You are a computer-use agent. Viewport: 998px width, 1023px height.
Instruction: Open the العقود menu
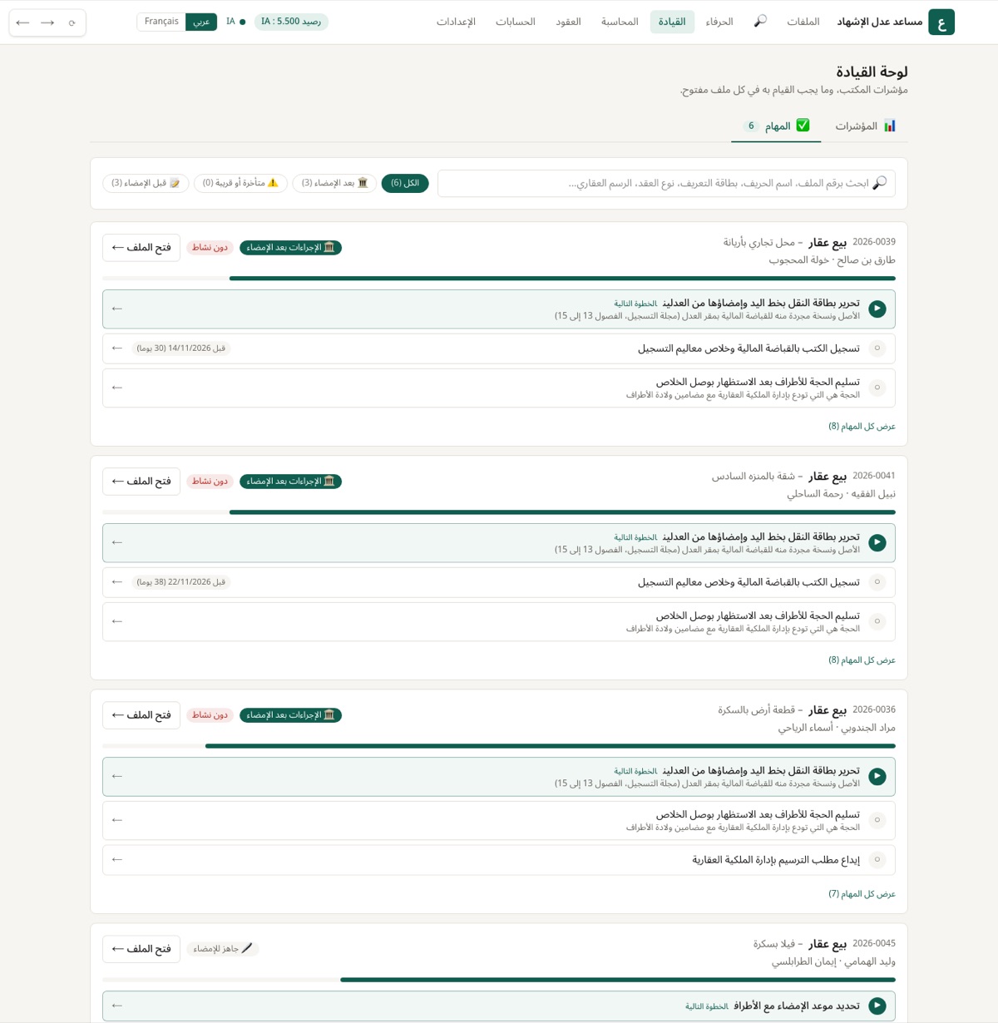[x=568, y=22]
